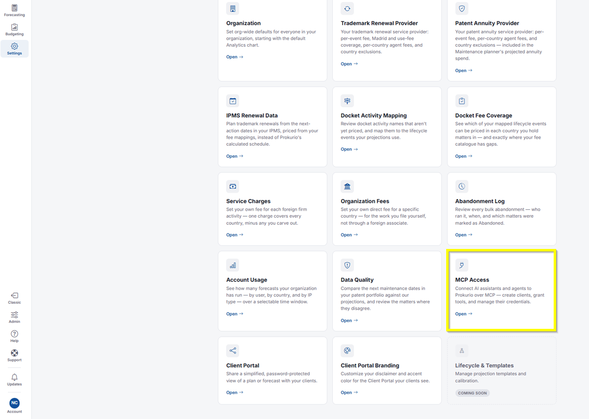Click Open link under Data Quality
The height and width of the screenshot is (419, 589).
tap(349, 320)
